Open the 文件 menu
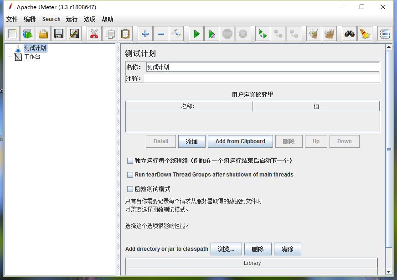 click(x=12, y=19)
